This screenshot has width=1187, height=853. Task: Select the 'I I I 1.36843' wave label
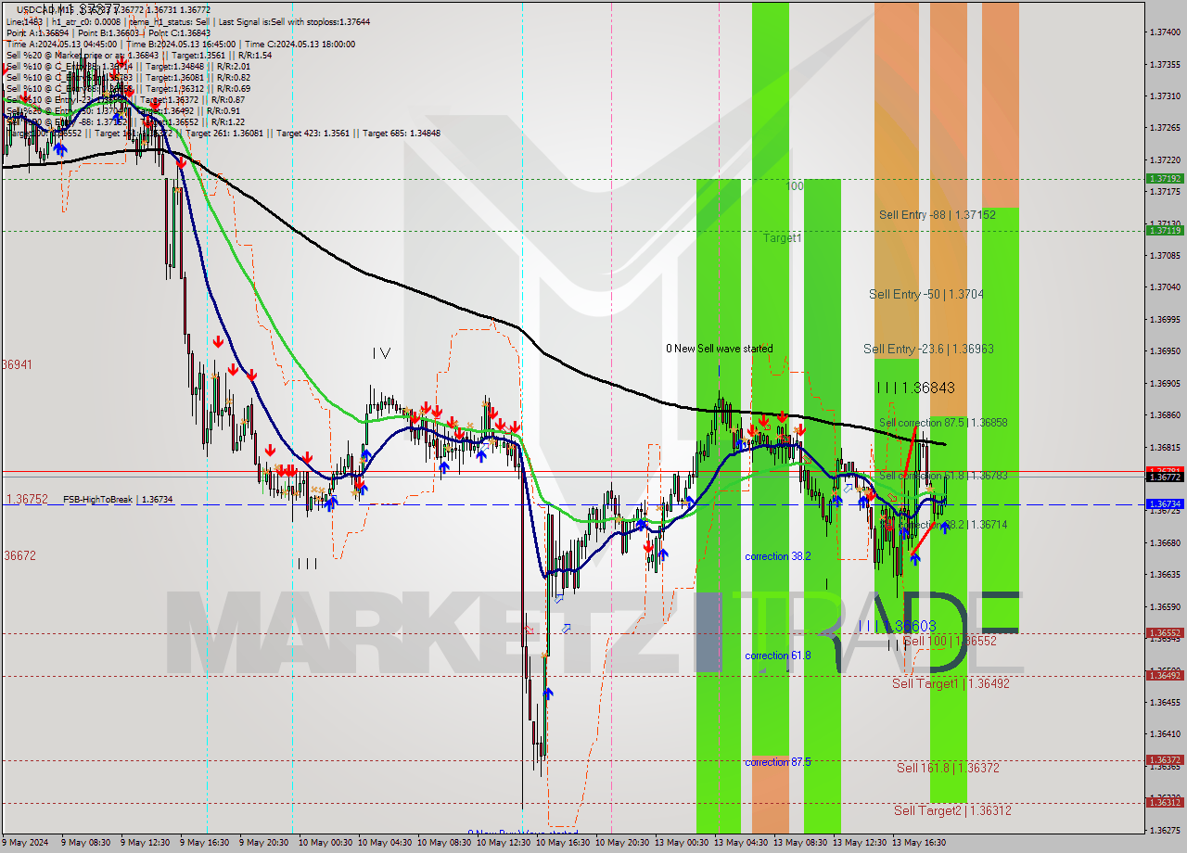pos(915,388)
